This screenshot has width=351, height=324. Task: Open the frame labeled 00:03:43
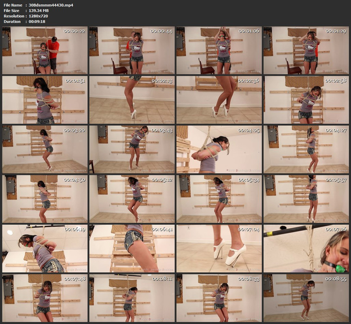pos(132,149)
